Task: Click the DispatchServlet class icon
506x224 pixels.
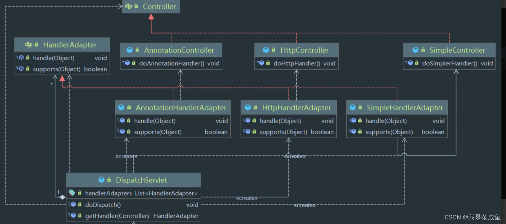Action: point(101,180)
